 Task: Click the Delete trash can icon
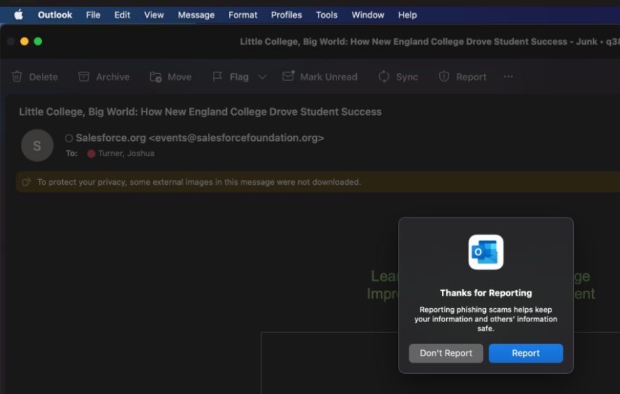[17, 77]
